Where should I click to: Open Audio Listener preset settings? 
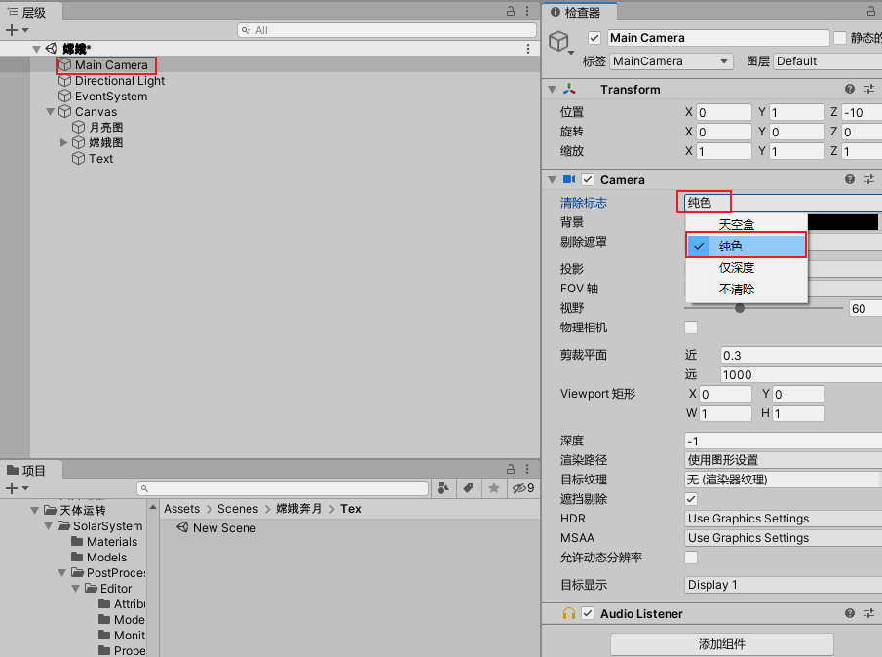(x=869, y=613)
